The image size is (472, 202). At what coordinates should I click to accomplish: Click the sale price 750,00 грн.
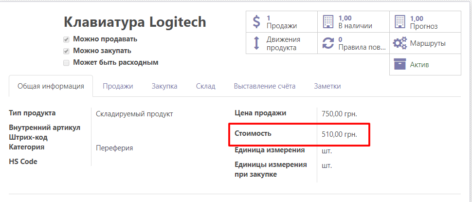339,114
